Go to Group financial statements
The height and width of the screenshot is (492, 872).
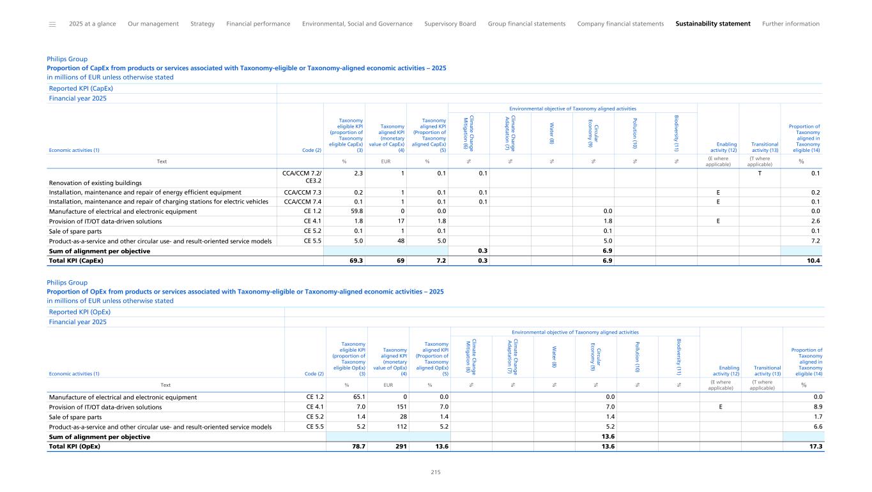526,24
